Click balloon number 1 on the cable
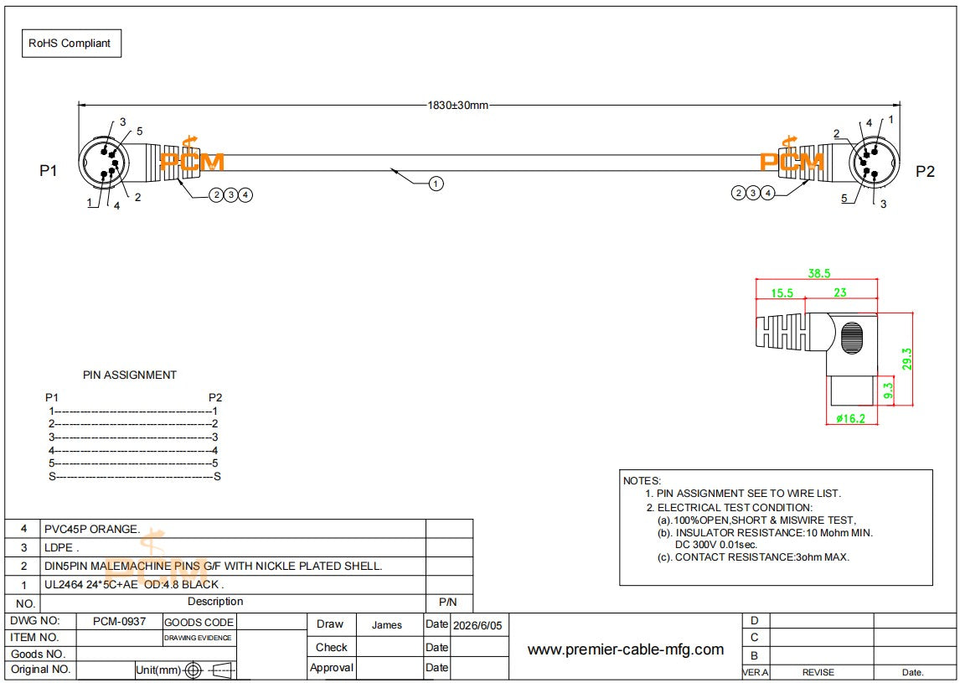 coord(436,184)
